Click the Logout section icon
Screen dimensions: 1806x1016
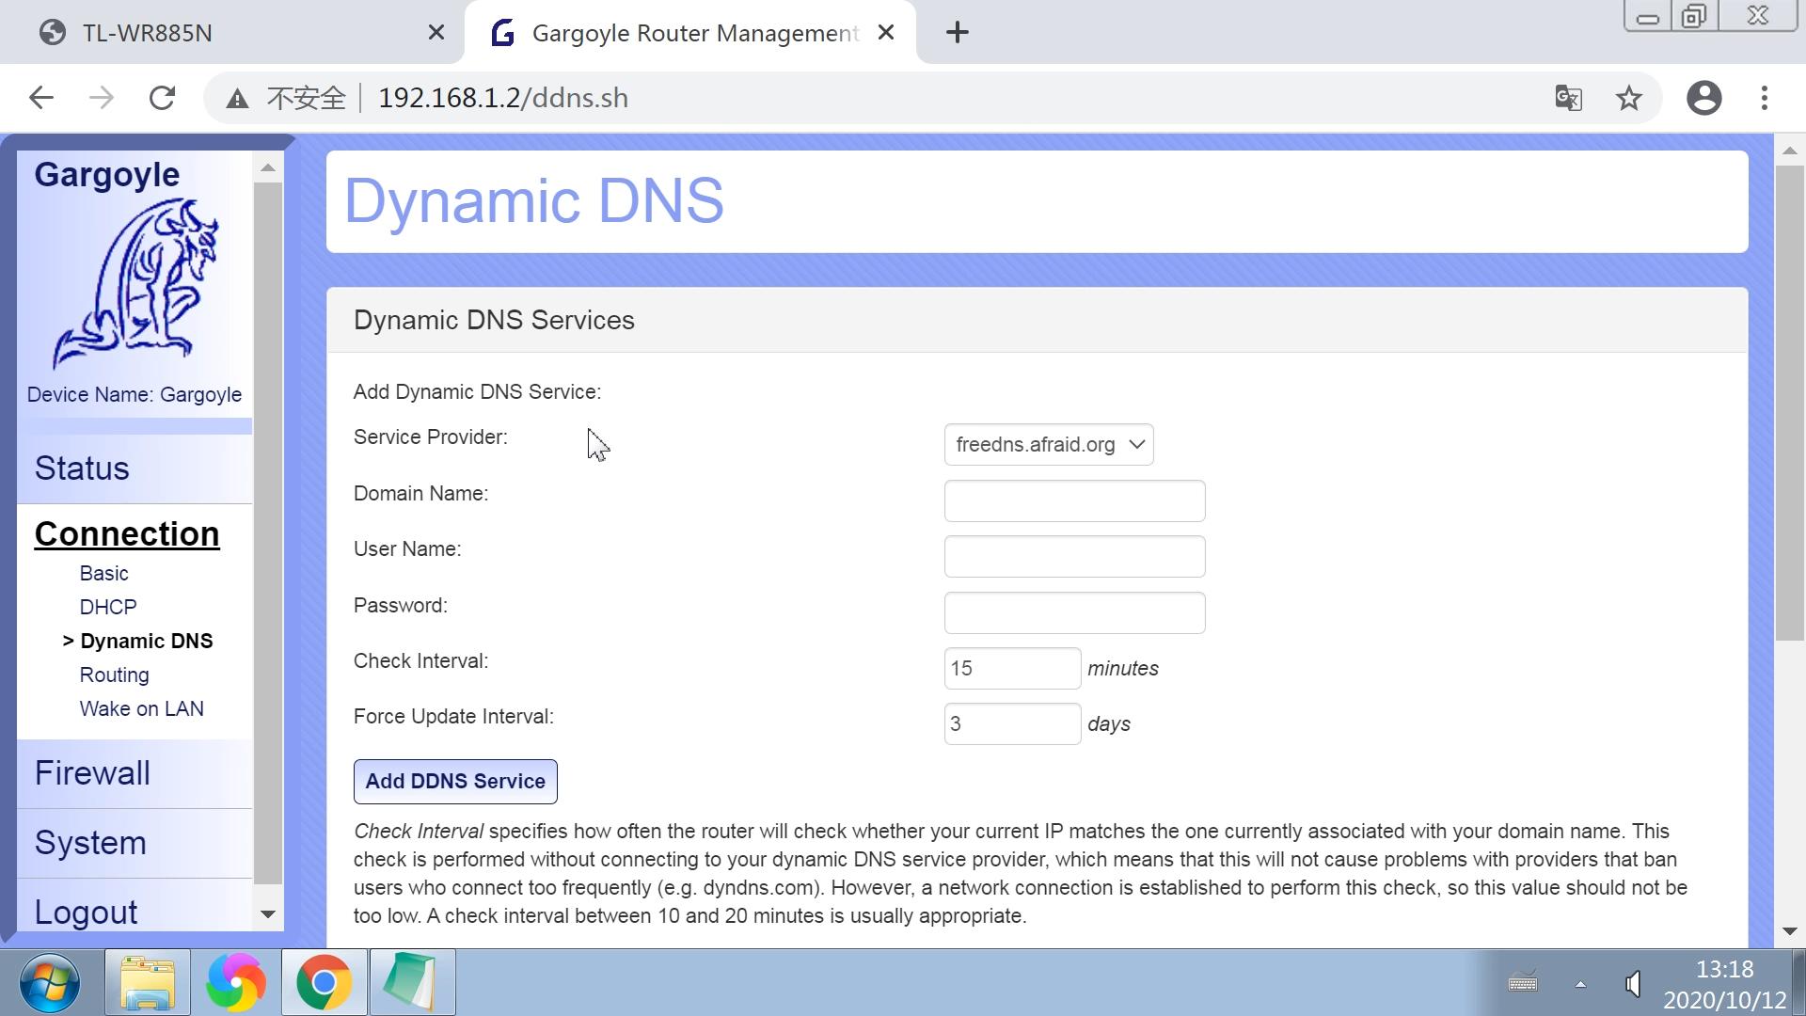(x=85, y=911)
